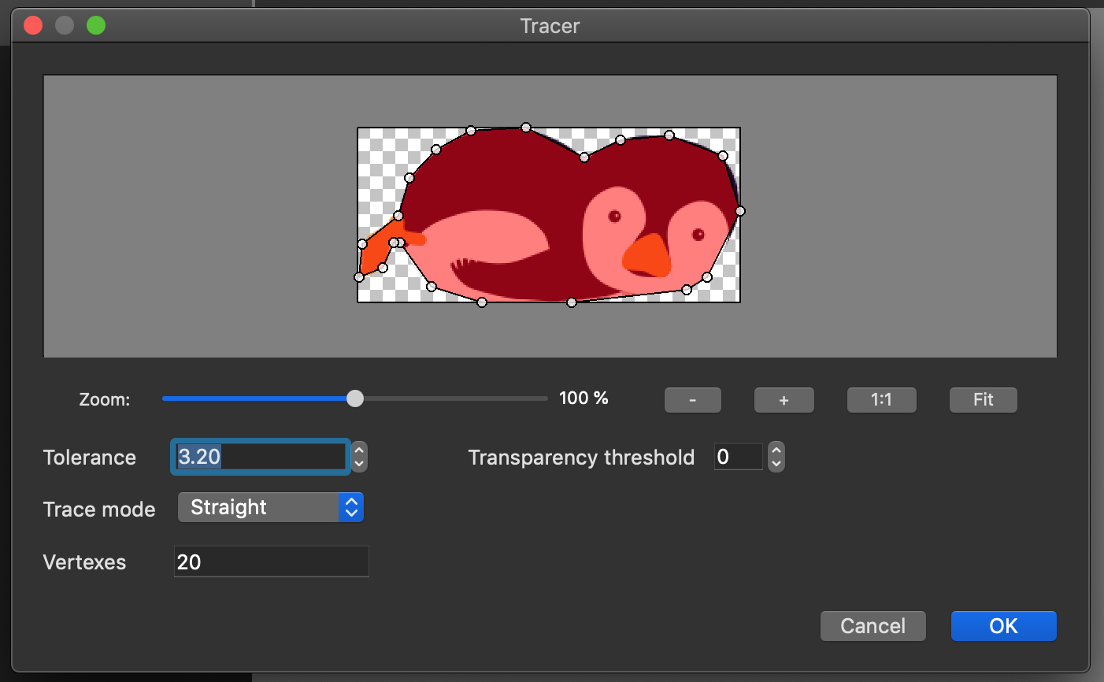This screenshot has height=682, width=1104.
Task: Click the penguin's orange beak in preview
Action: [647, 255]
